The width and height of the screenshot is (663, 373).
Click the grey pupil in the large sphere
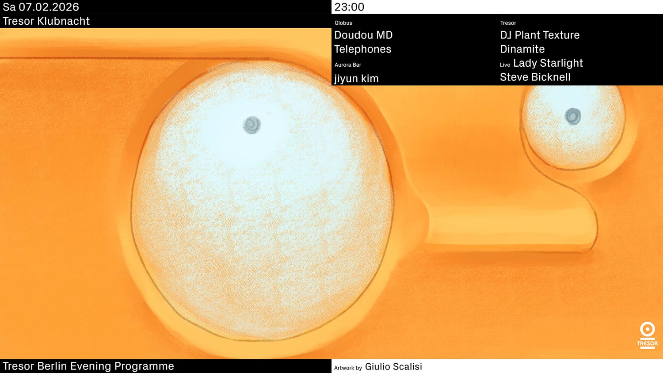click(252, 125)
